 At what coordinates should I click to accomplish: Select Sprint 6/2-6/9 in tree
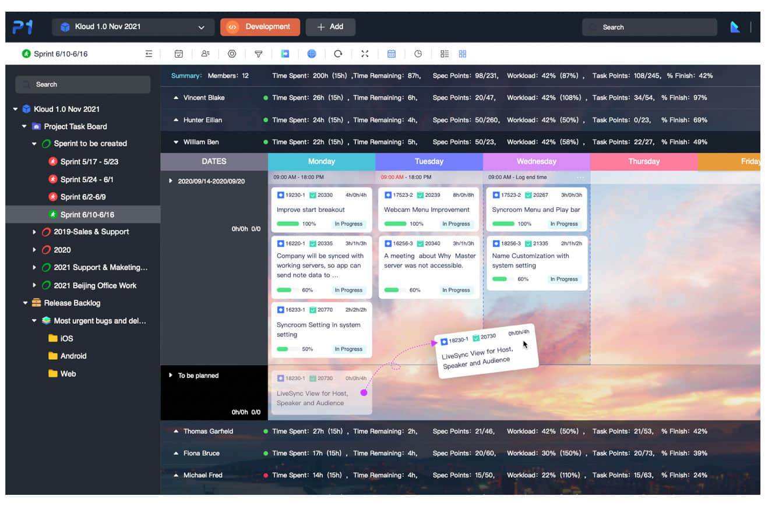[x=83, y=197]
